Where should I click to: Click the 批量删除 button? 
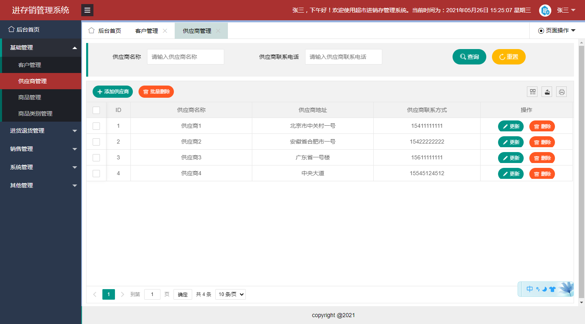click(x=156, y=92)
